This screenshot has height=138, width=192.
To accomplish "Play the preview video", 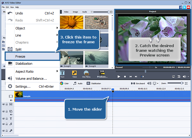I will pyautogui.click(x=119, y=77).
